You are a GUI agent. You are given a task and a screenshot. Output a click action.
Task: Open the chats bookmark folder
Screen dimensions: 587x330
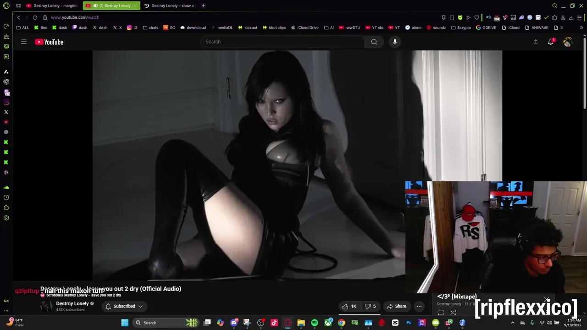pyautogui.click(x=150, y=27)
